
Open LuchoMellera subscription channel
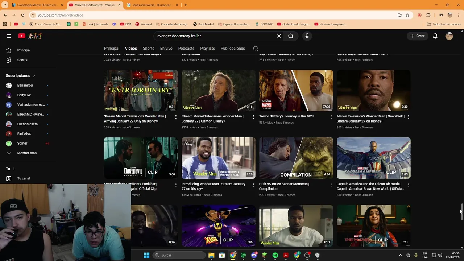(x=28, y=124)
